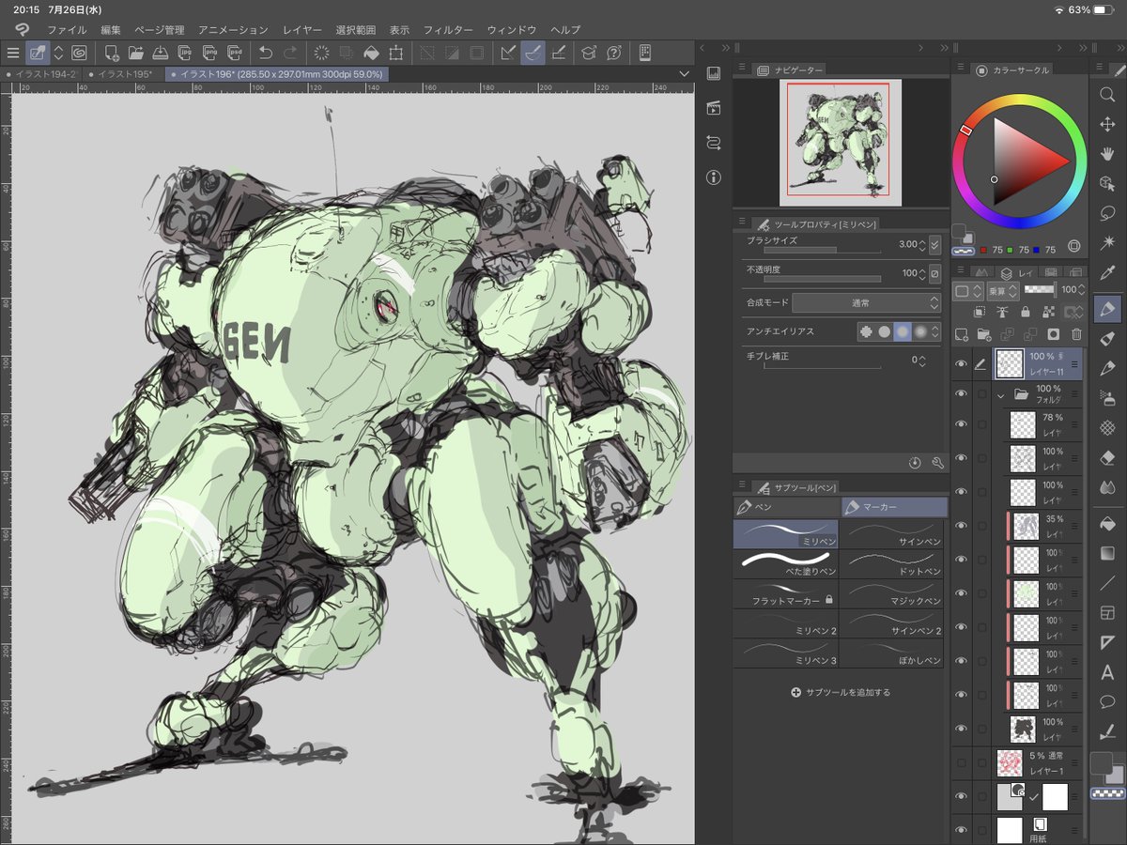This screenshot has height=845, width=1127.
Task: Select the Move layer tool
Action: click(1106, 124)
